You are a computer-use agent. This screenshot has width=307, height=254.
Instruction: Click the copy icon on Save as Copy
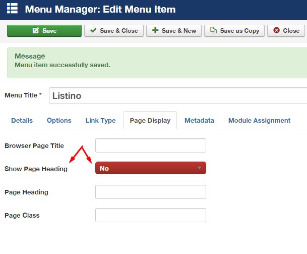tap(214, 31)
